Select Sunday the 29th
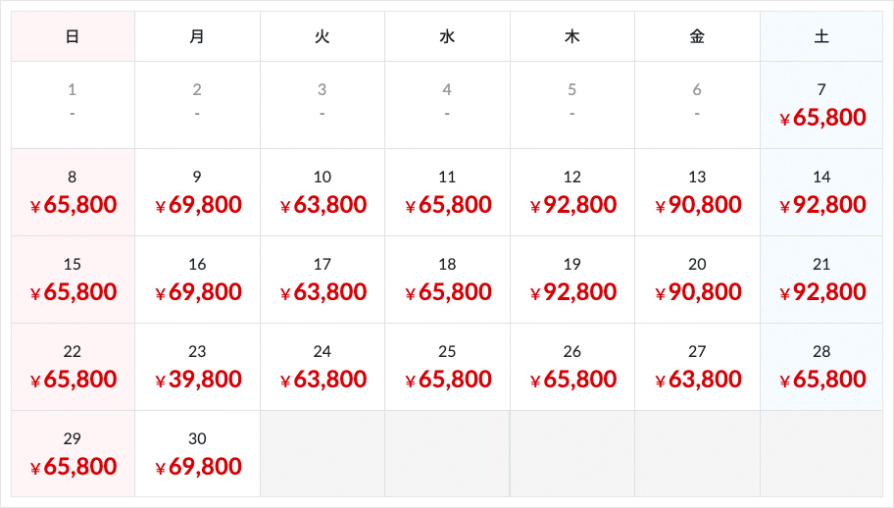This screenshot has height=508, width=894. (73, 454)
